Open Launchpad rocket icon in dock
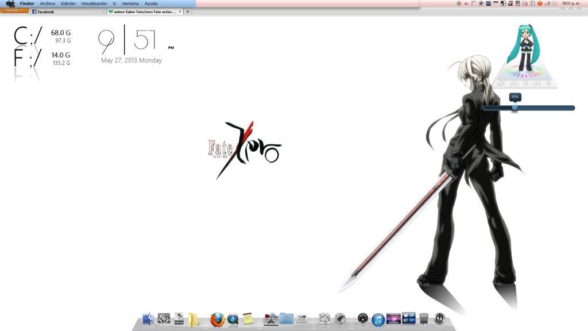588x331 pixels. pos(340,318)
